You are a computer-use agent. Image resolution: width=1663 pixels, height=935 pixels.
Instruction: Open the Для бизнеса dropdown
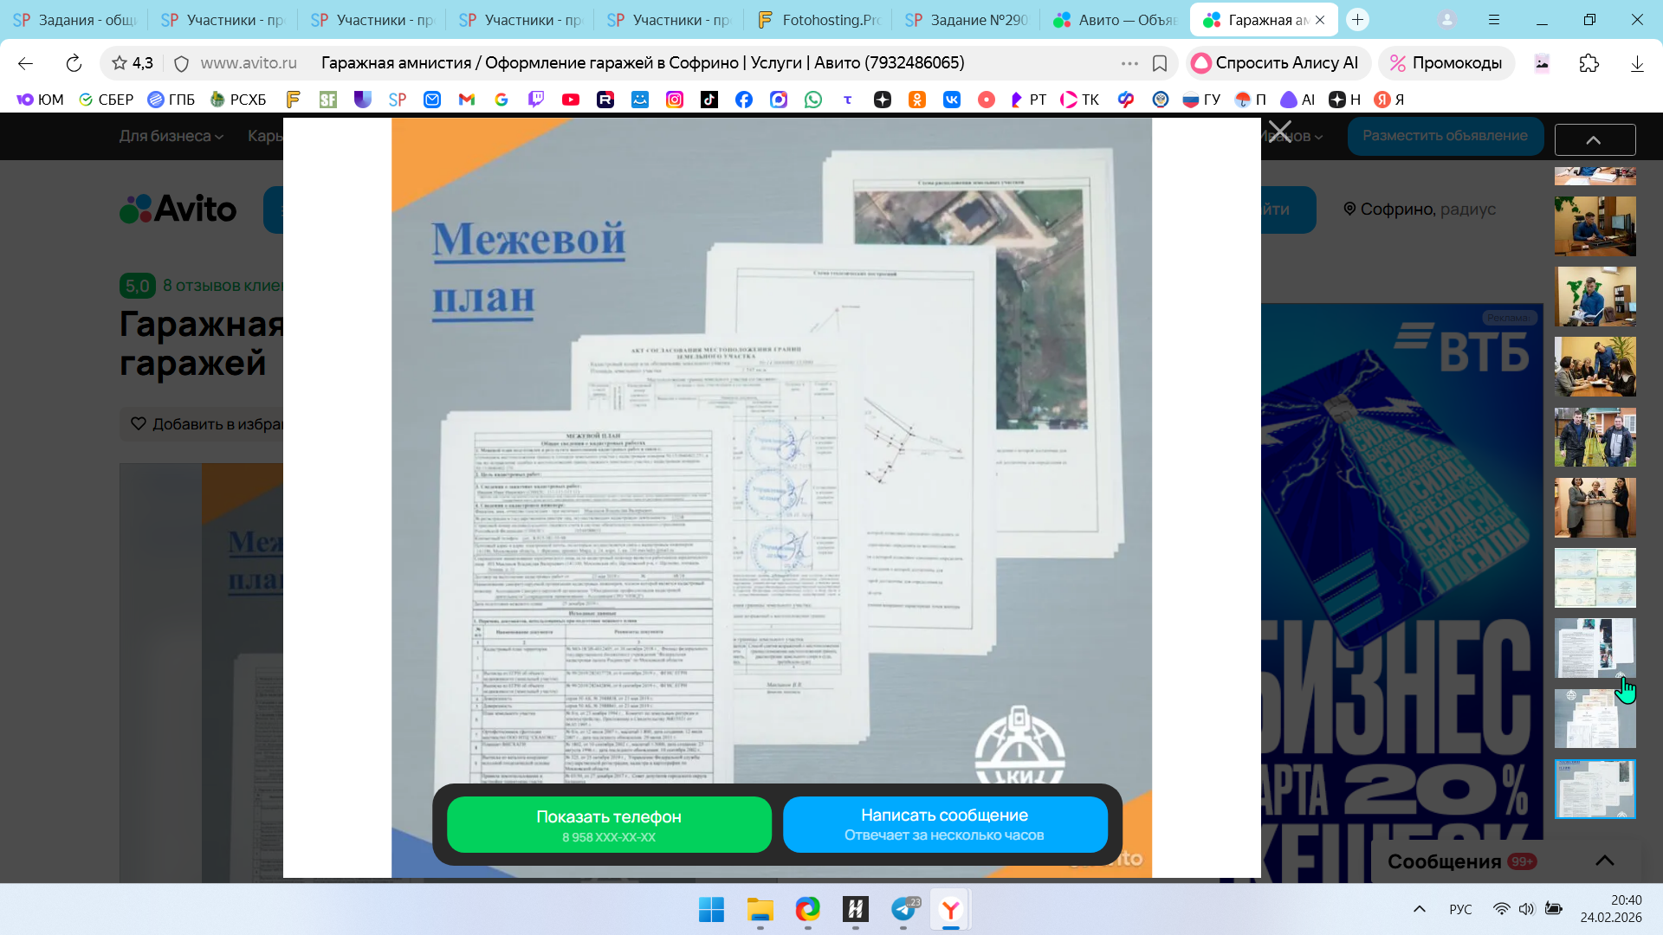click(171, 136)
